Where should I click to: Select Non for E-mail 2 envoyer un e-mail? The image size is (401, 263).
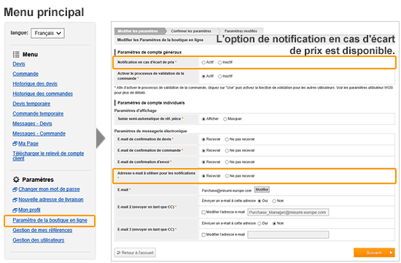point(274,201)
